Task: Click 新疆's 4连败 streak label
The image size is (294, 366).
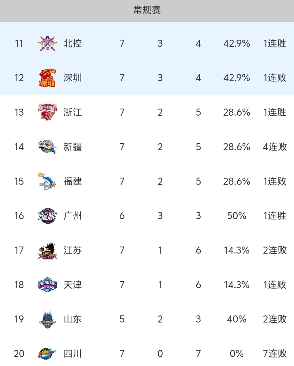Action: point(275,147)
